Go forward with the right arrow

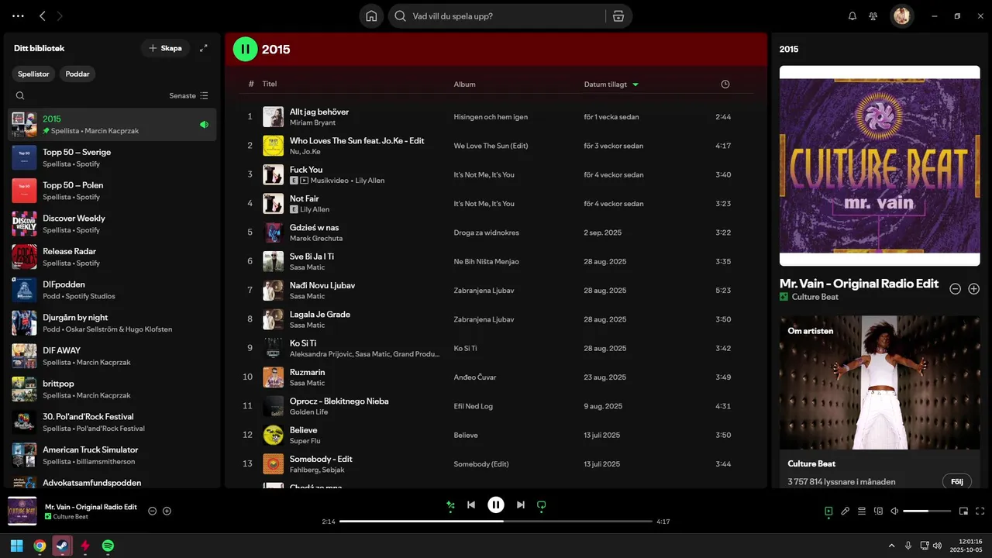tap(60, 15)
